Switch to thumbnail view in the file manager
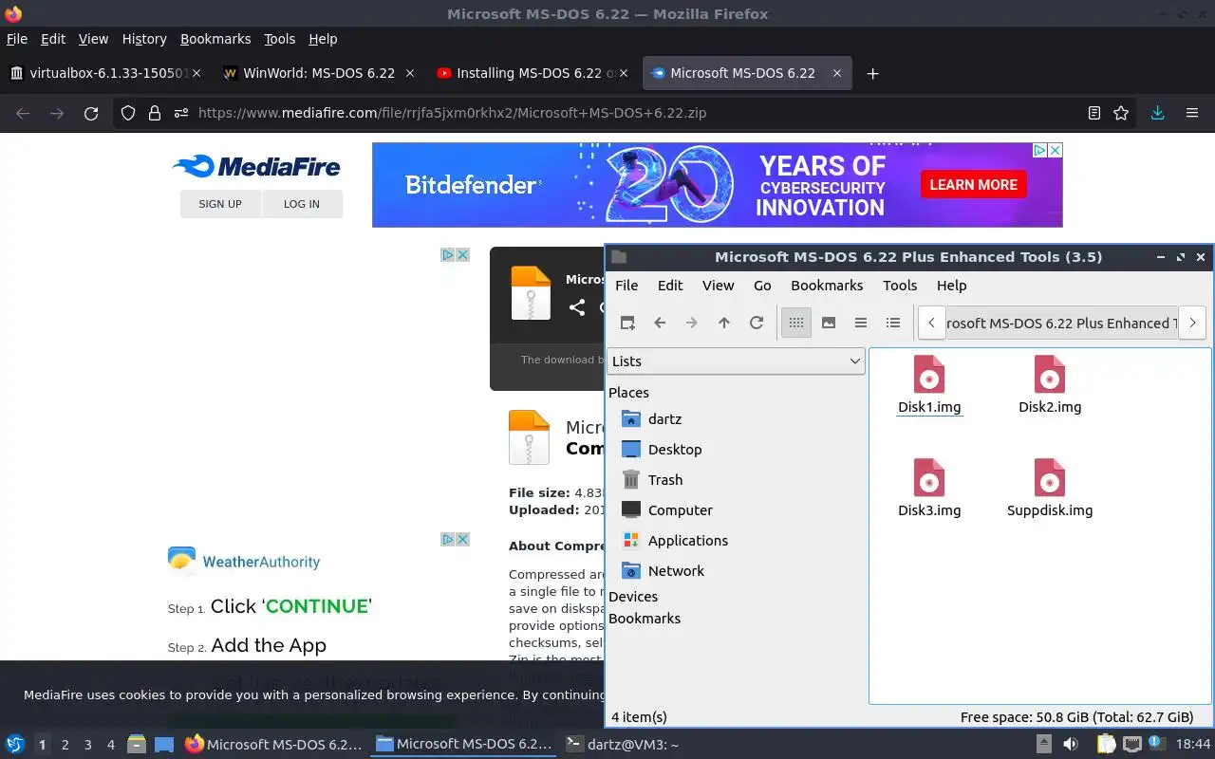This screenshot has width=1215, height=759. coord(829,323)
